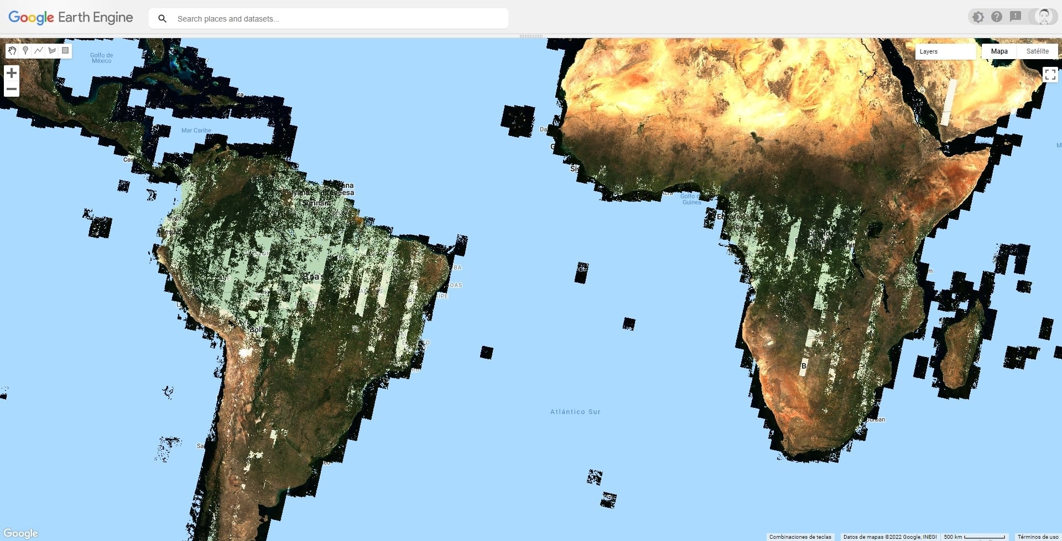Image resolution: width=1062 pixels, height=541 pixels.
Task: Open the user account avatar menu
Action: pos(1044,17)
